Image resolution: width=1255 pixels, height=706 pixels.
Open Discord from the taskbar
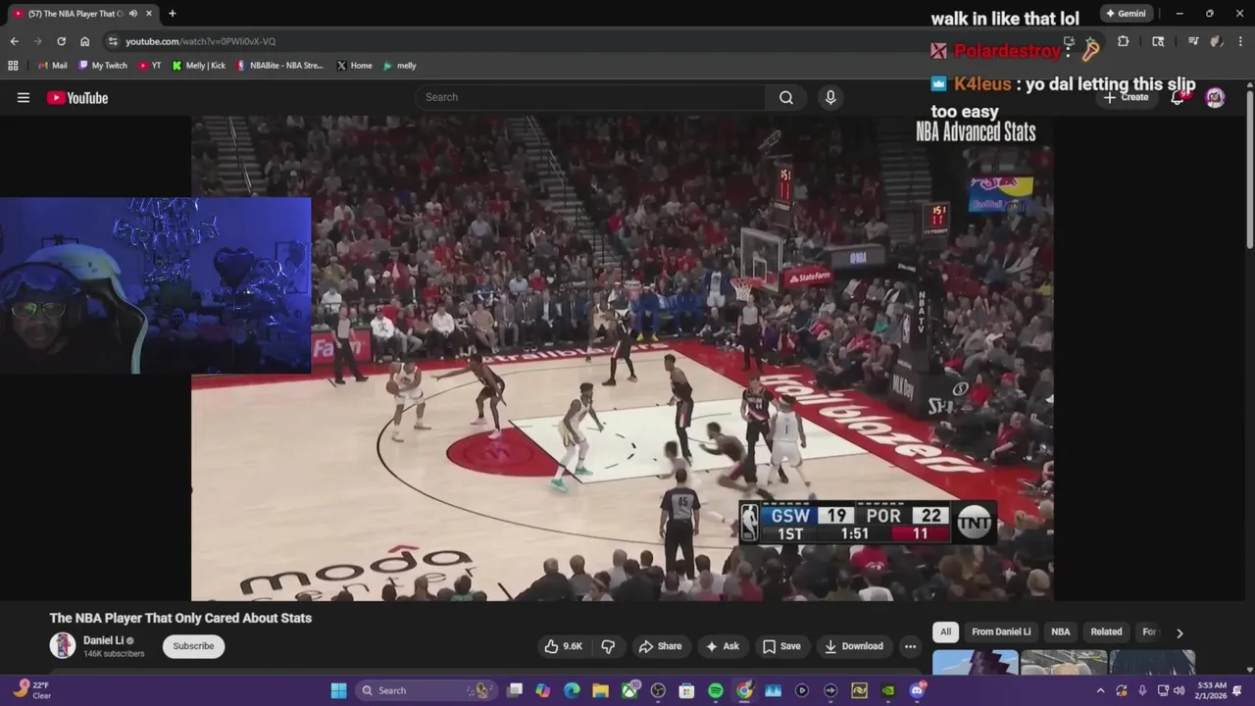pyautogui.click(x=917, y=690)
